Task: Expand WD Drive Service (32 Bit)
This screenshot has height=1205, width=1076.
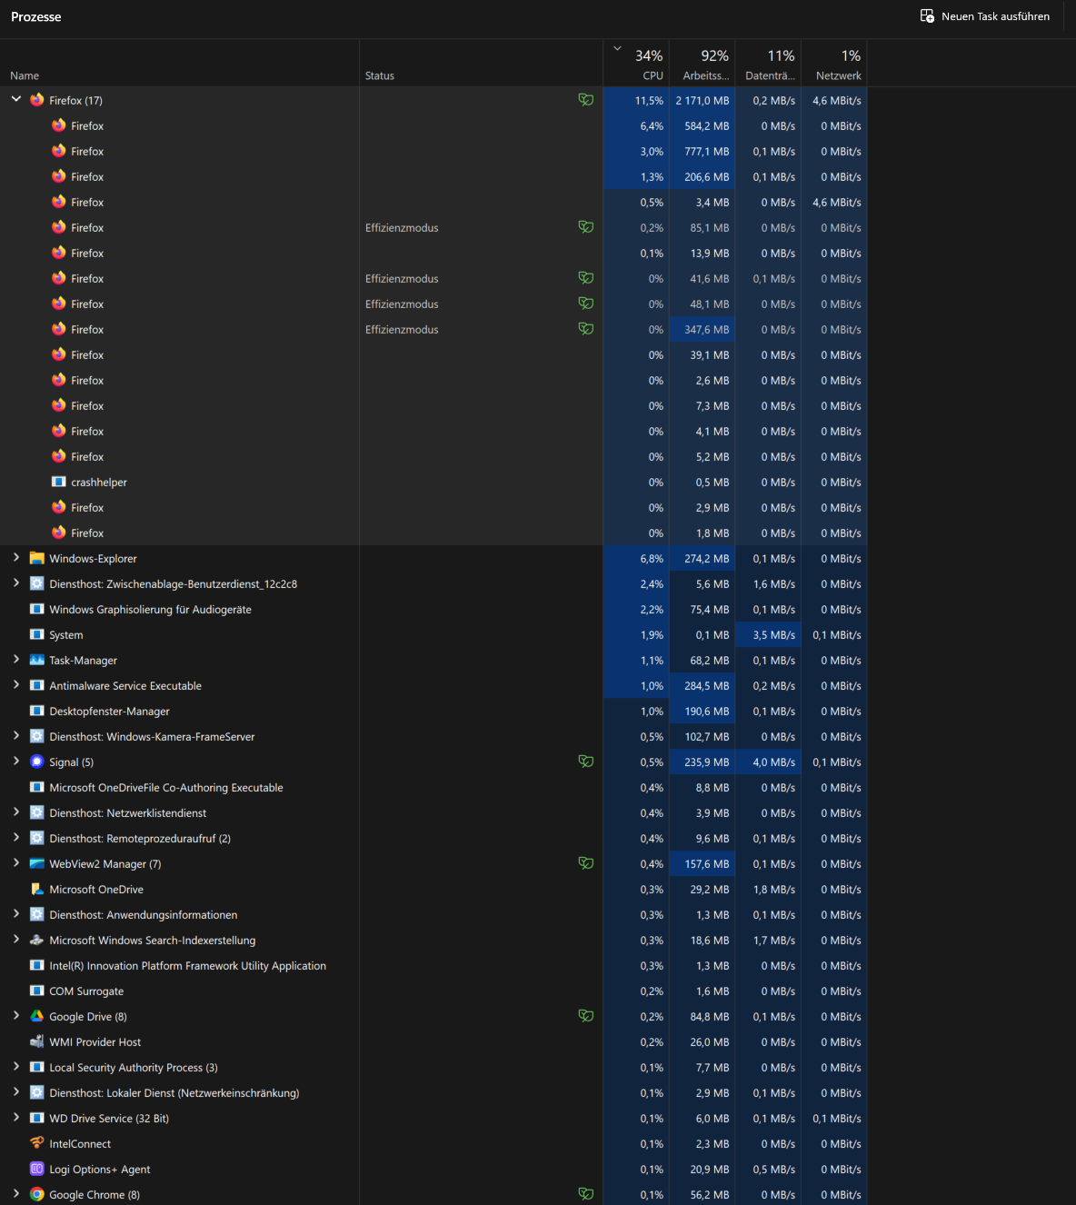Action: coord(16,1117)
